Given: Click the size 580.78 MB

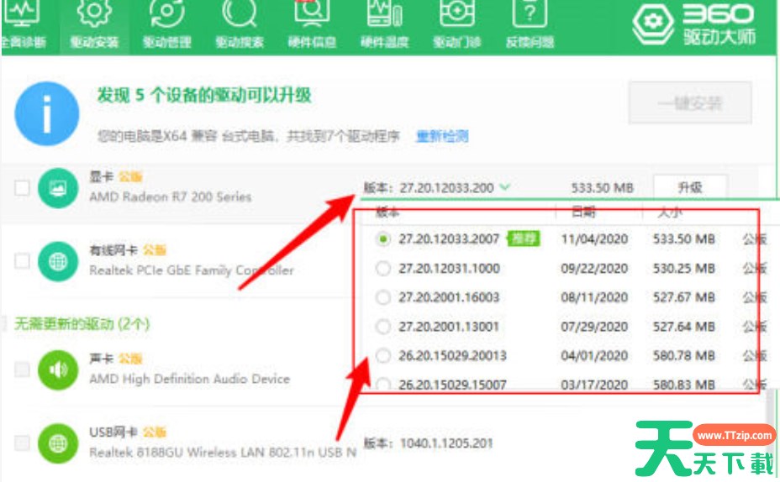Looking at the screenshot, I should point(684,356).
